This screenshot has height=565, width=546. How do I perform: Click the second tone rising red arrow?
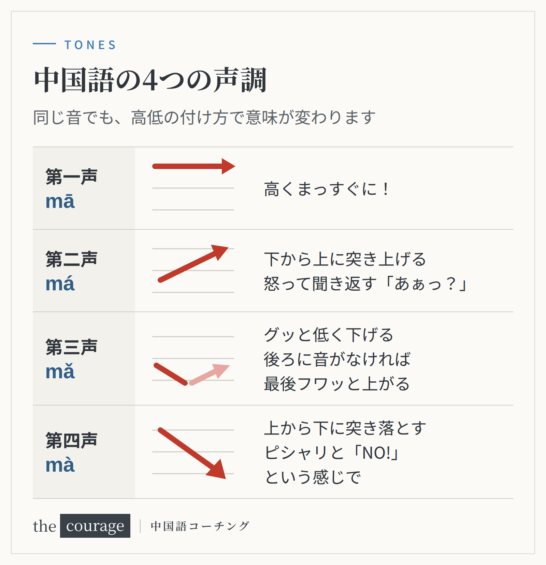[193, 264]
